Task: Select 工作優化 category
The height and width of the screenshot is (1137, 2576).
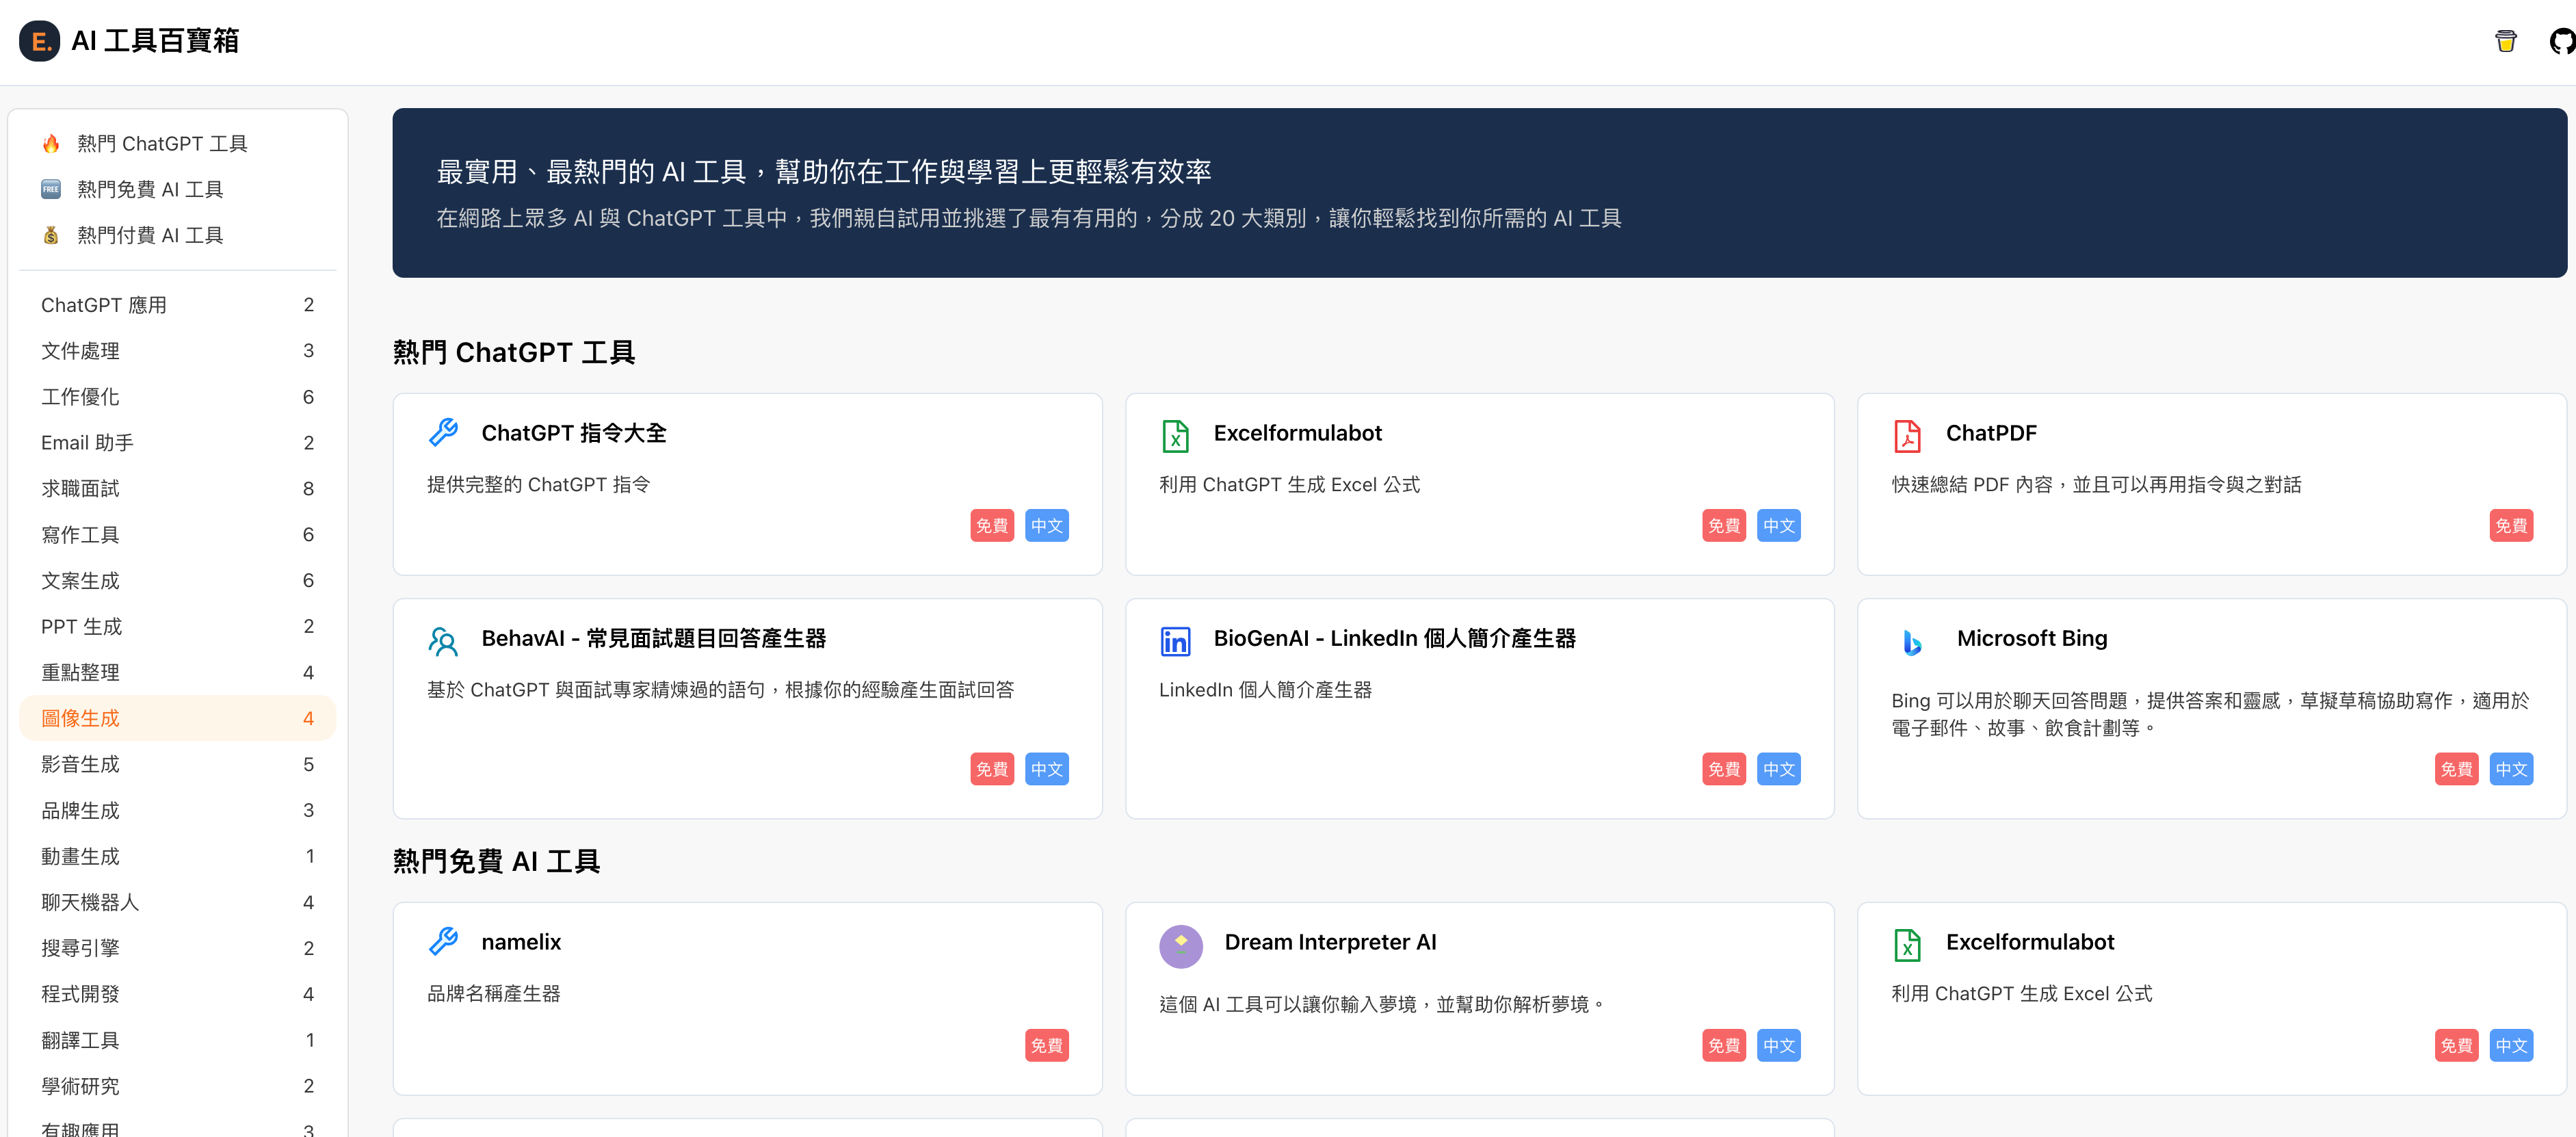Action: tap(178, 397)
